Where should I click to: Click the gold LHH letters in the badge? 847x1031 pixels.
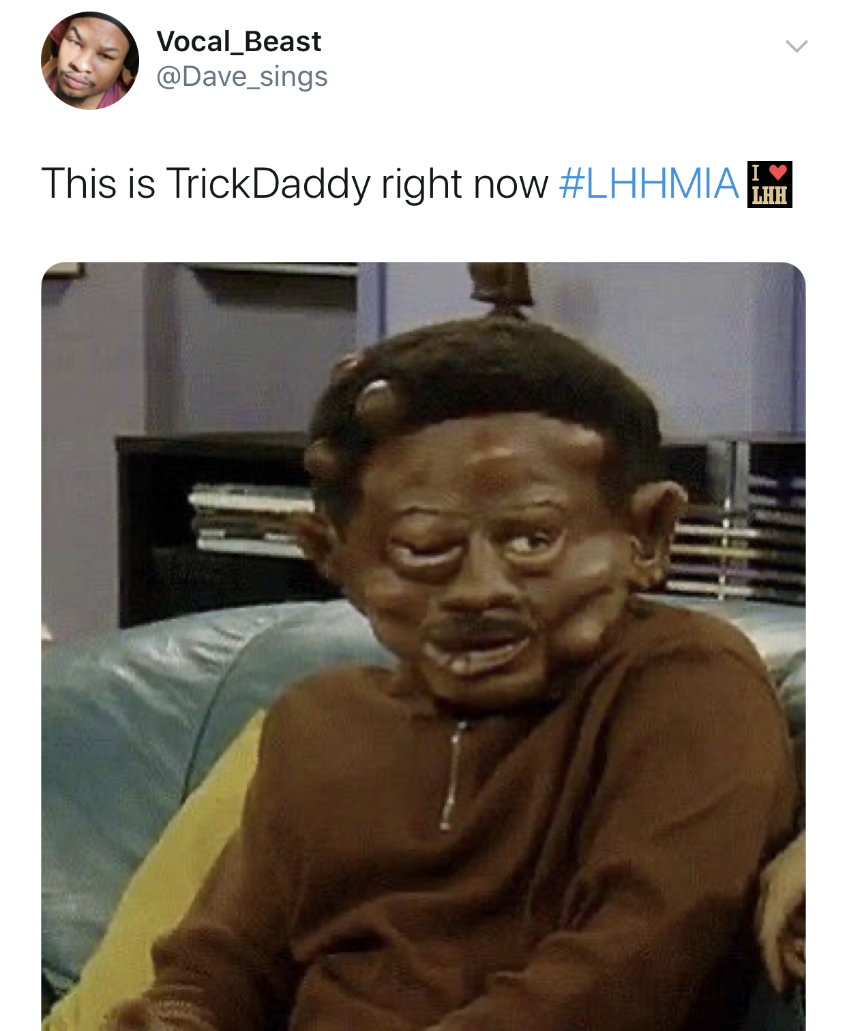point(769,196)
